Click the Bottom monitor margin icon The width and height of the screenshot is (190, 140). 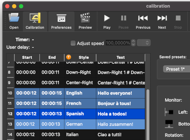coord(169,124)
